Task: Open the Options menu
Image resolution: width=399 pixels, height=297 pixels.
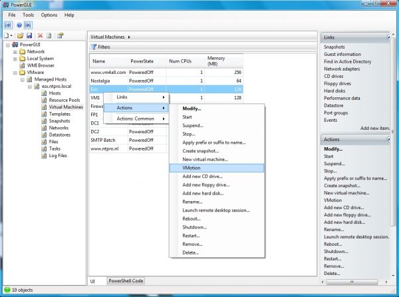Action: pos(49,15)
